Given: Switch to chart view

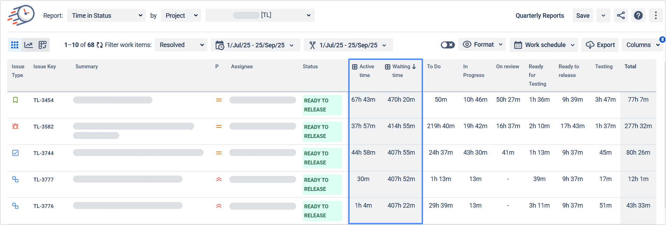Looking at the screenshot, I should 29,45.
